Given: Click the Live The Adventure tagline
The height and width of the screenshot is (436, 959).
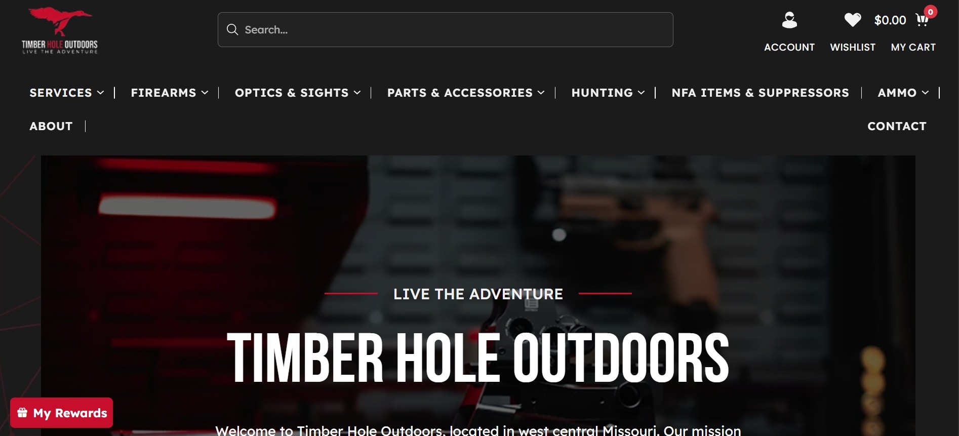Looking at the screenshot, I should point(478,294).
